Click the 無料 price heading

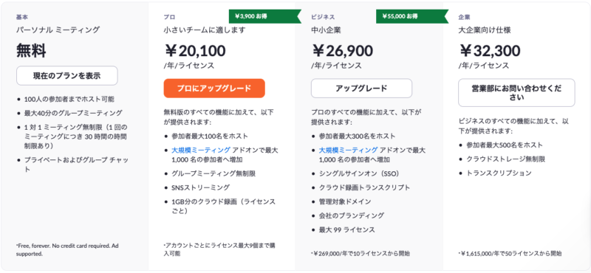pos(31,50)
